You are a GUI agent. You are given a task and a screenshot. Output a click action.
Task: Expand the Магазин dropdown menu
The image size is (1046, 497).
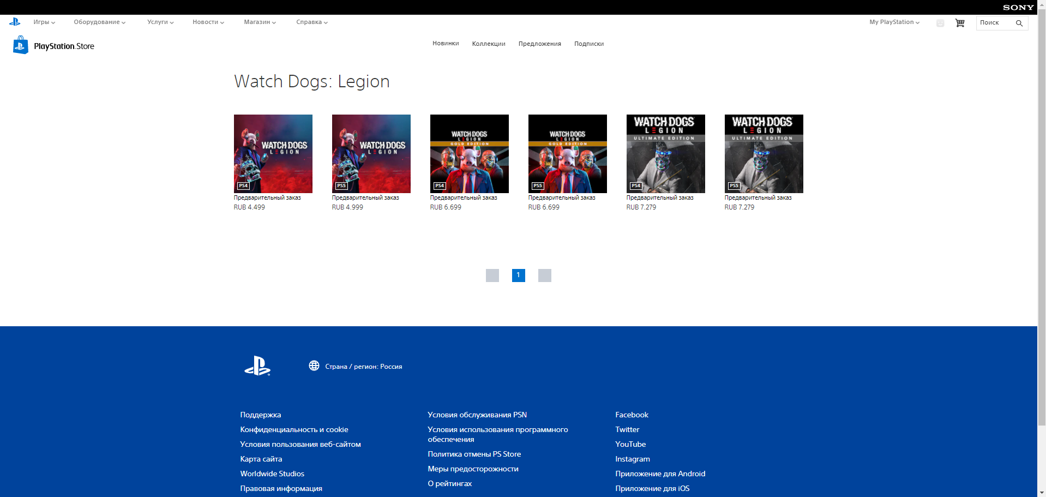tap(260, 22)
